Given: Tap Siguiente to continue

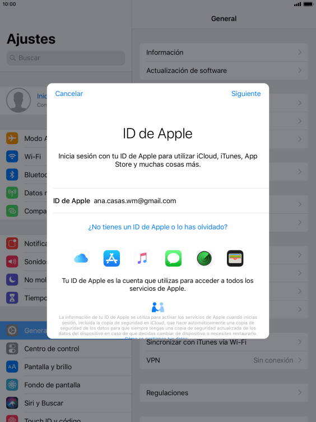Looking at the screenshot, I should click(x=246, y=94).
